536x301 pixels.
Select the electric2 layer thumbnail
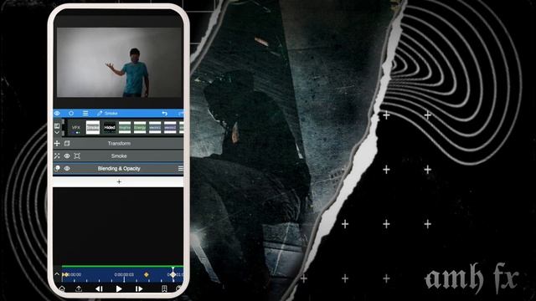click(170, 127)
